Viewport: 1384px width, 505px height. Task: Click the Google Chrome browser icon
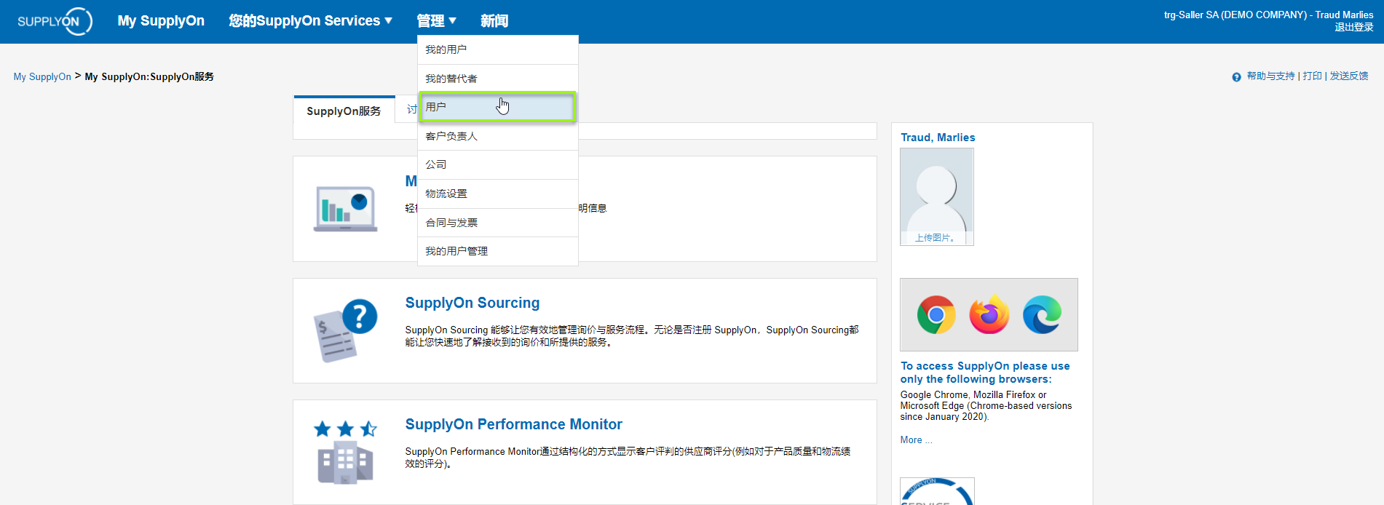tap(936, 315)
